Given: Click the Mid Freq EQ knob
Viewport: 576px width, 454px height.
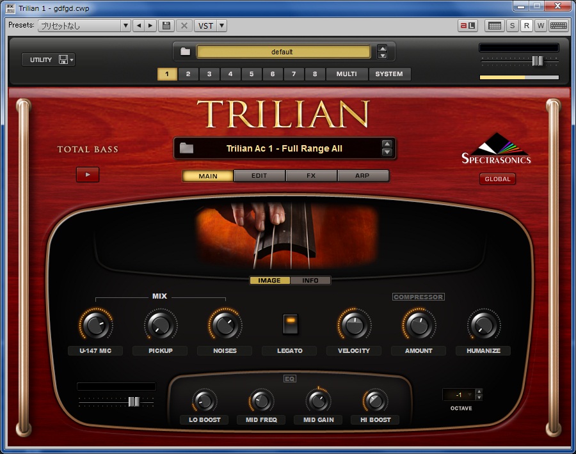Looking at the screenshot, I should [x=262, y=401].
